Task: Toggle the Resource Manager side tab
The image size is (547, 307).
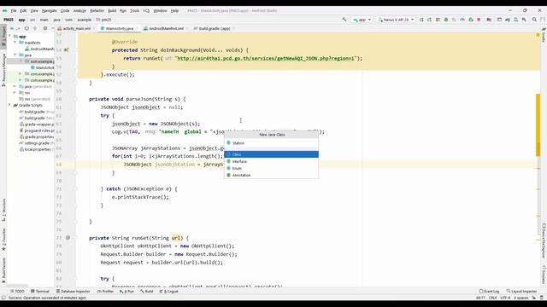Action: (x=3, y=69)
